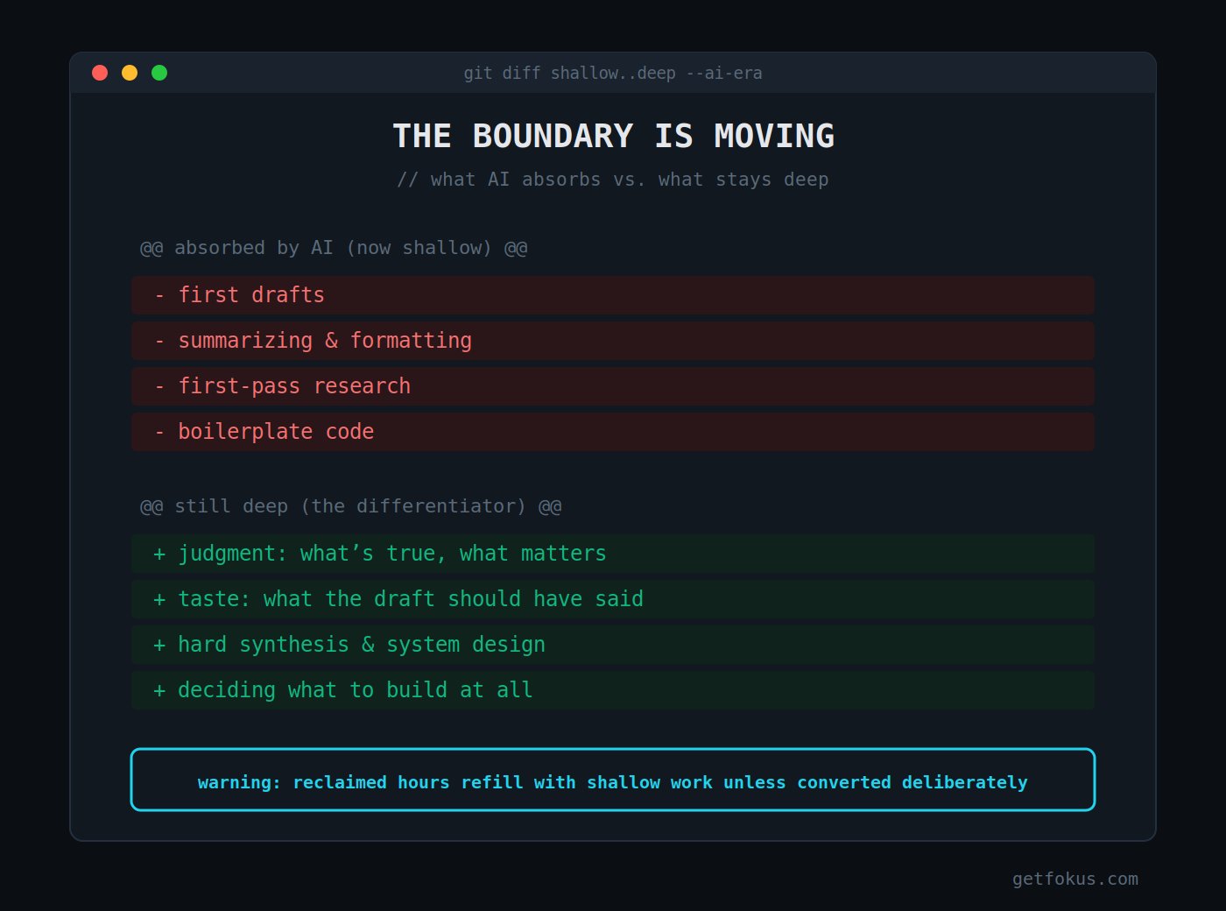Select the added line 'judgment: what's true, what matters'
The image size is (1226, 911).
coord(613,554)
